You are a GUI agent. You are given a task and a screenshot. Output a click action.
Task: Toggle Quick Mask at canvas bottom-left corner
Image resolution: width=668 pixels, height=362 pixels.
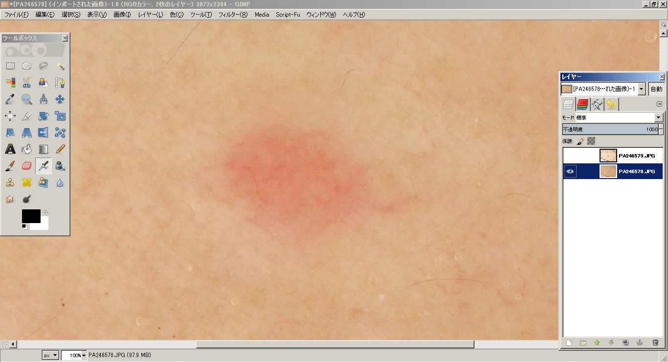4,344
